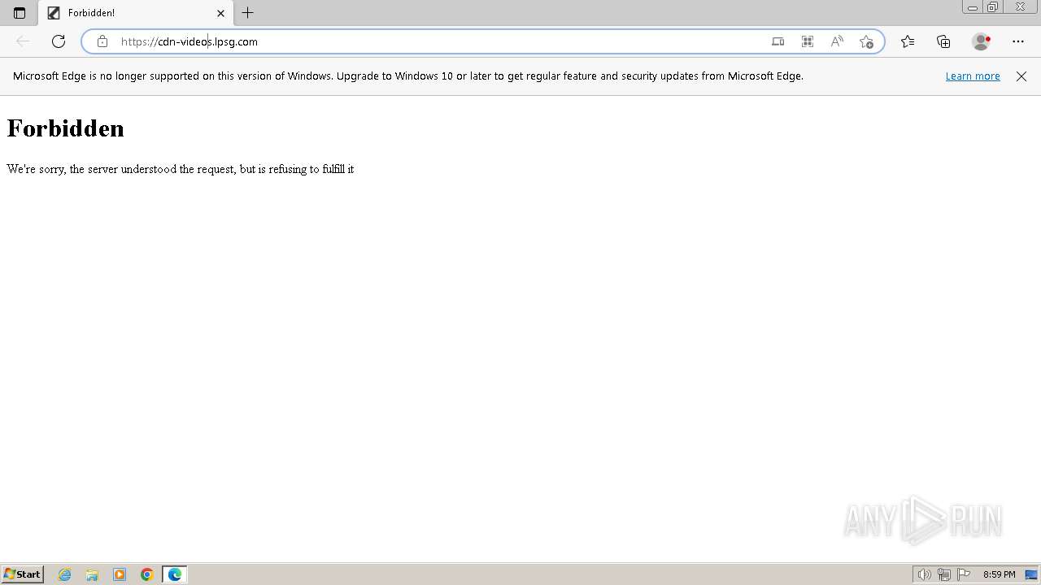The height and width of the screenshot is (585, 1041).
Task: Select the Forbidden! browser tab
Action: click(135, 13)
